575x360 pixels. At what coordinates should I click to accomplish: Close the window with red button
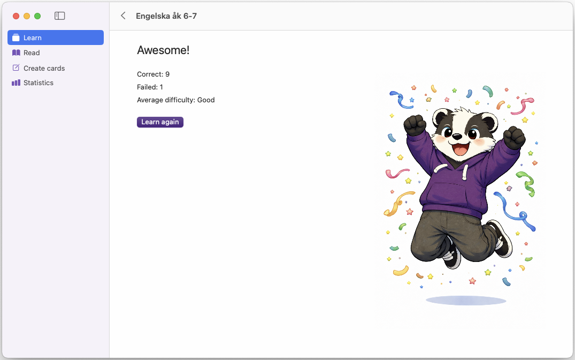click(x=16, y=16)
